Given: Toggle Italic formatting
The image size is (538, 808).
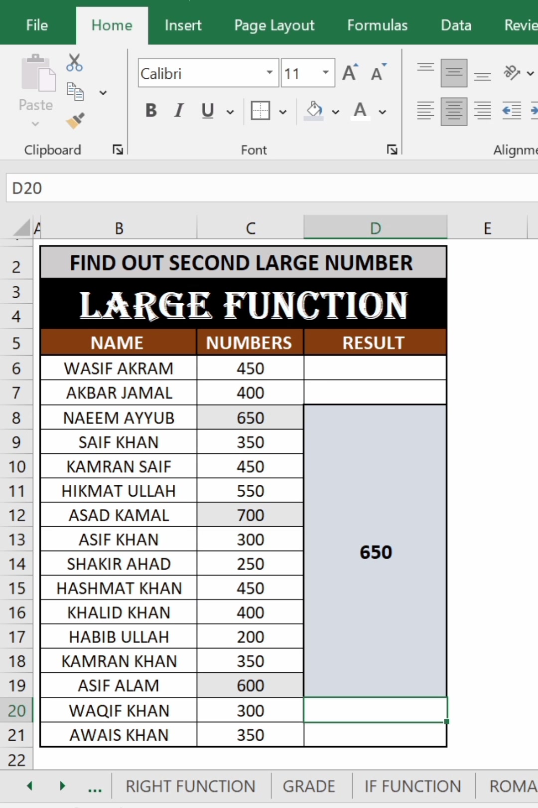Looking at the screenshot, I should [x=179, y=111].
